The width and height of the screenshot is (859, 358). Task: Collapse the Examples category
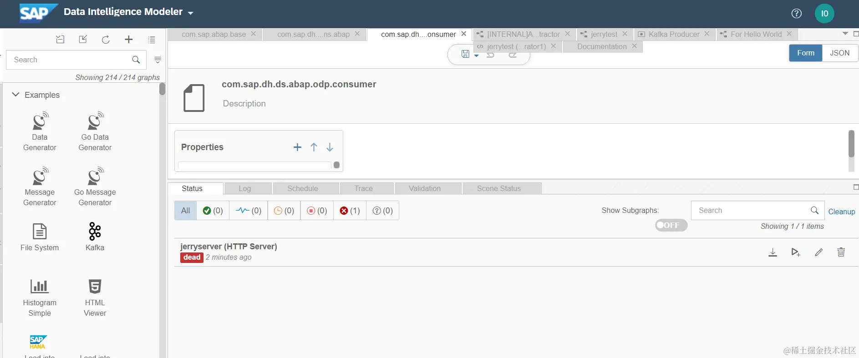click(x=15, y=95)
